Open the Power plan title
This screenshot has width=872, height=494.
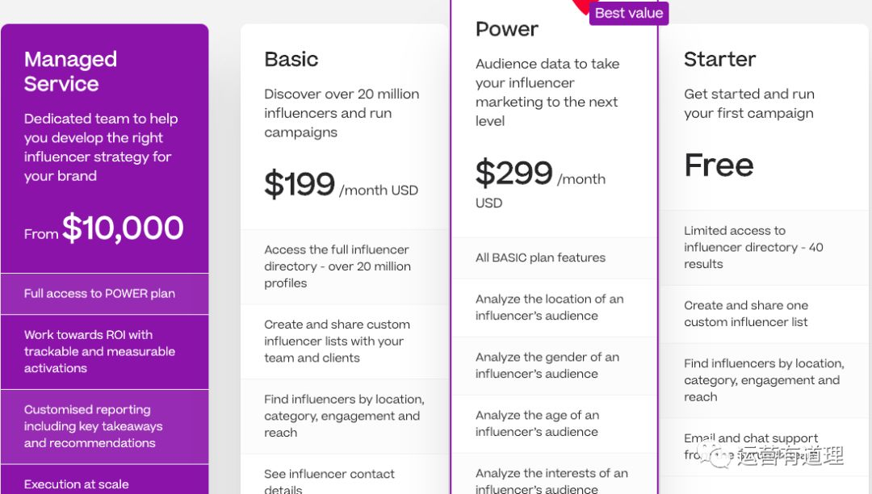(x=506, y=29)
